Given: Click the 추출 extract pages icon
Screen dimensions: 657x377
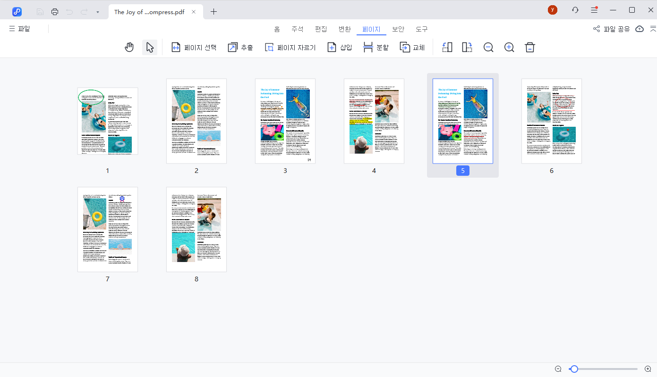Looking at the screenshot, I should click(x=240, y=47).
